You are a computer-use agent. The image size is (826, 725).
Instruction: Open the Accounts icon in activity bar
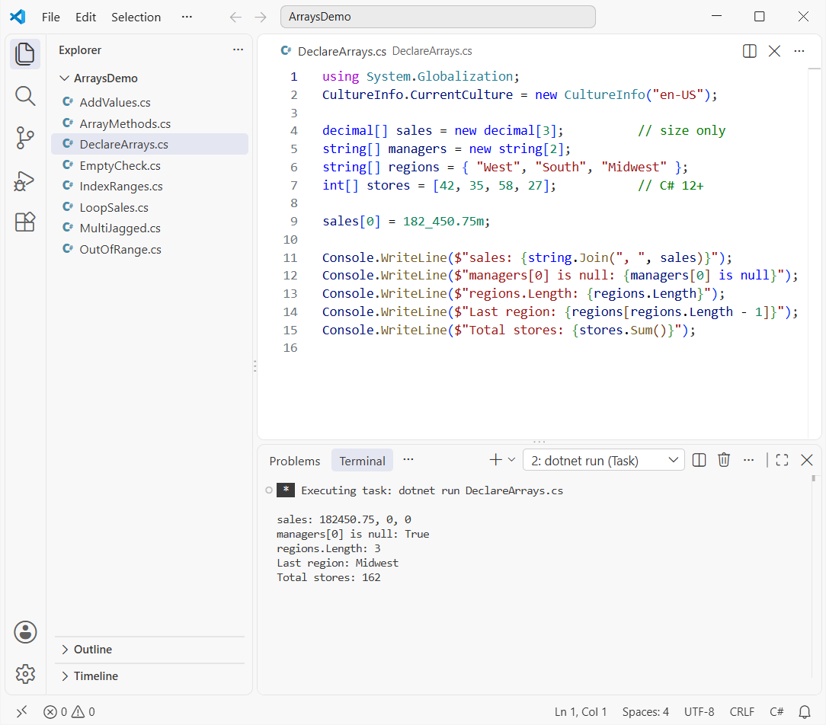coord(24,632)
